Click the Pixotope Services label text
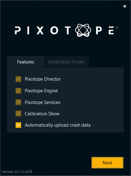The width and height of the screenshot is (131, 176). pos(43,102)
